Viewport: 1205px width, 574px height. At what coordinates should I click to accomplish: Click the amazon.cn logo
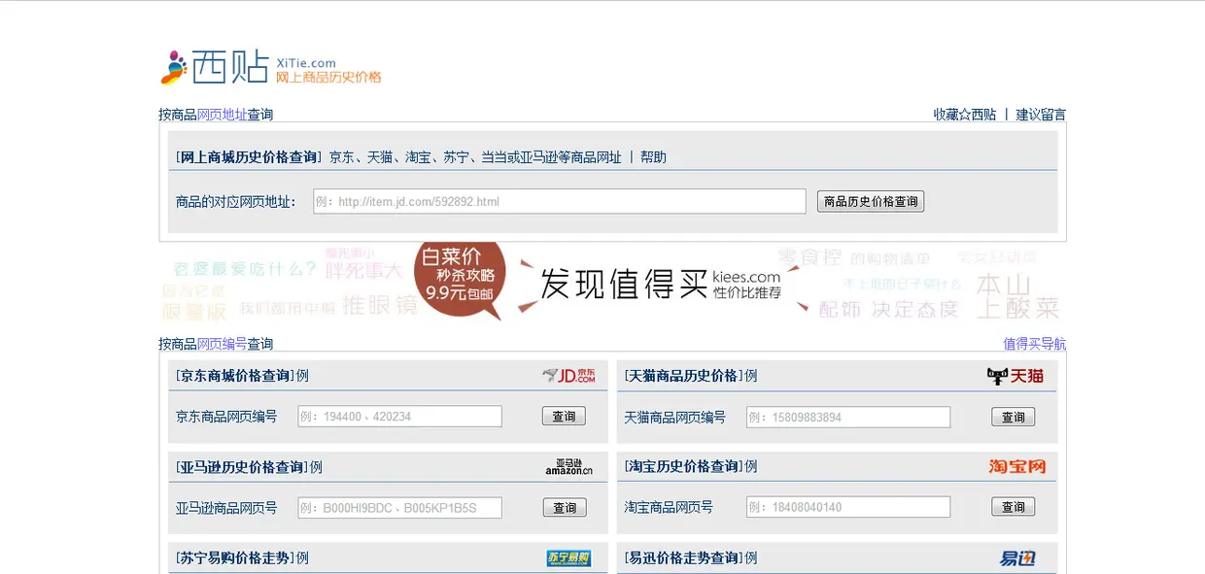569,467
